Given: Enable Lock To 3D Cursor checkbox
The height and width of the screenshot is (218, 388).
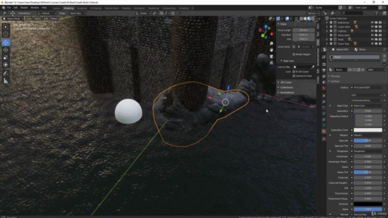Looking at the screenshot, I should (x=293, y=71).
